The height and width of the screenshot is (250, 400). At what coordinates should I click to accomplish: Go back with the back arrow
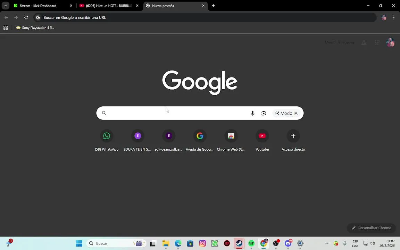click(6, 17)
